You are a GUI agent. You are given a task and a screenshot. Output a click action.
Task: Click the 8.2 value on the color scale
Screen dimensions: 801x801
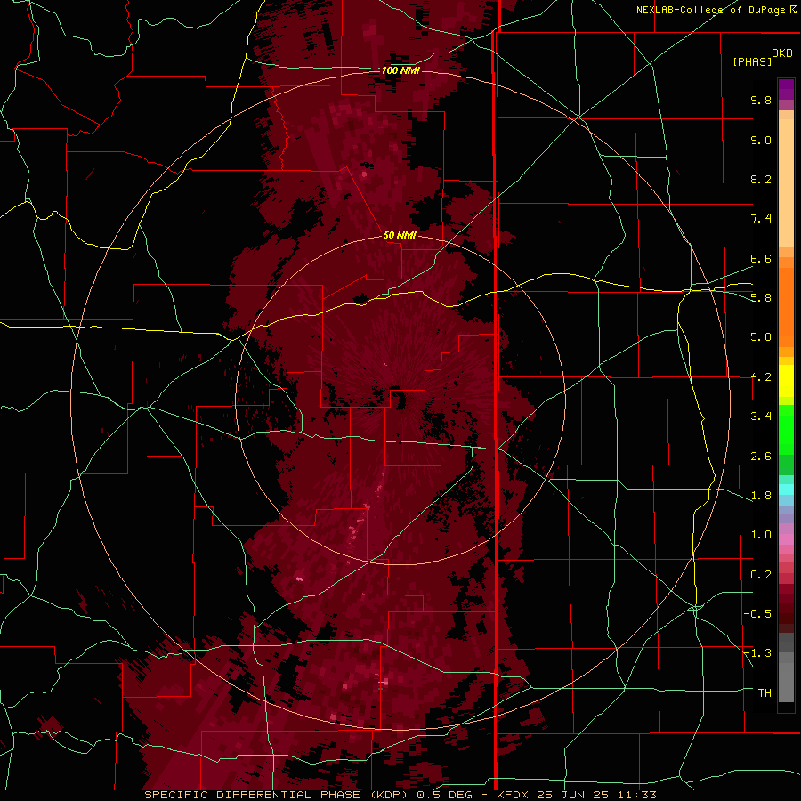(761, 179)
